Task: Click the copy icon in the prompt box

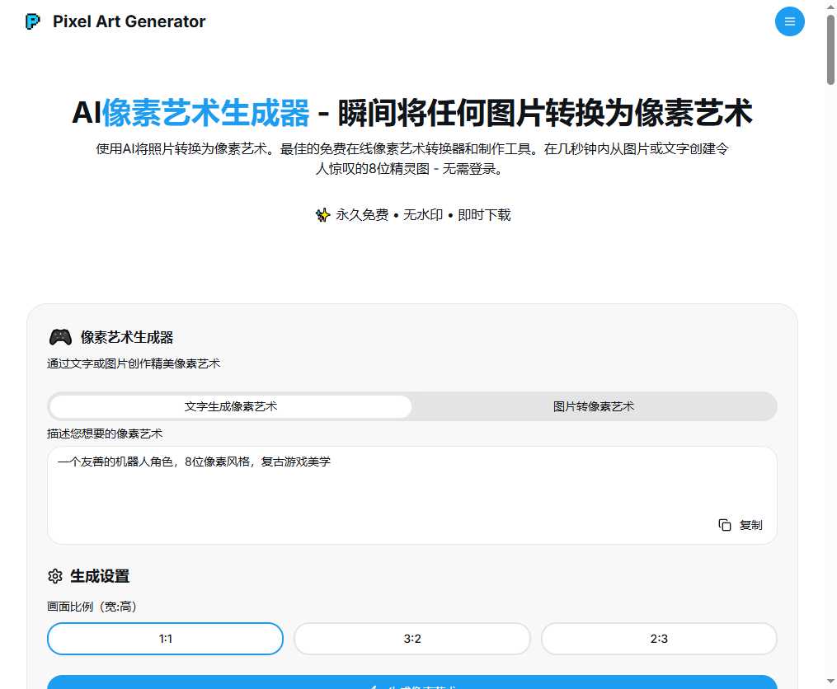Action: coord(725,525)
